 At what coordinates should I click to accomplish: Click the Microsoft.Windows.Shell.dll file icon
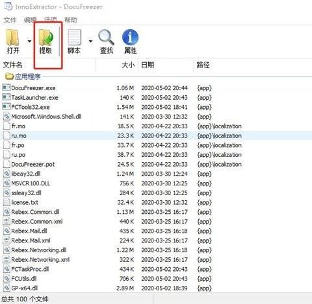tap(6, 117)
